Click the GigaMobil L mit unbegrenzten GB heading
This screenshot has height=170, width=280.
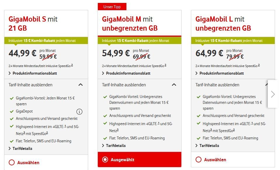[223, 24]
